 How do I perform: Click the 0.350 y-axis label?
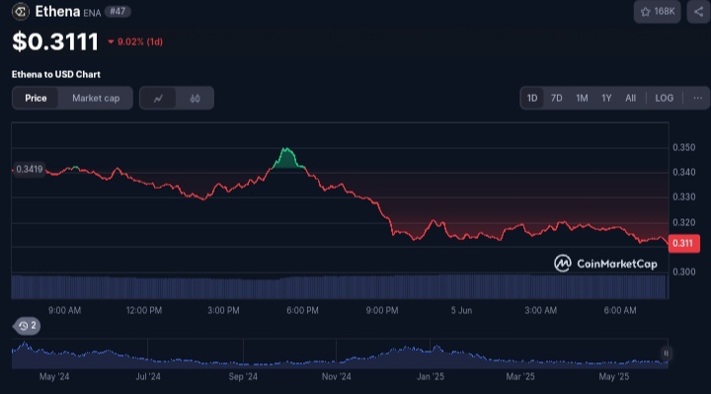coord(683,147)
